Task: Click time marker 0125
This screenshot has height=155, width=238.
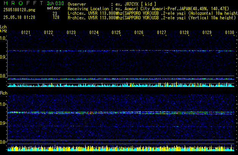Action: (x=116, y=33)
